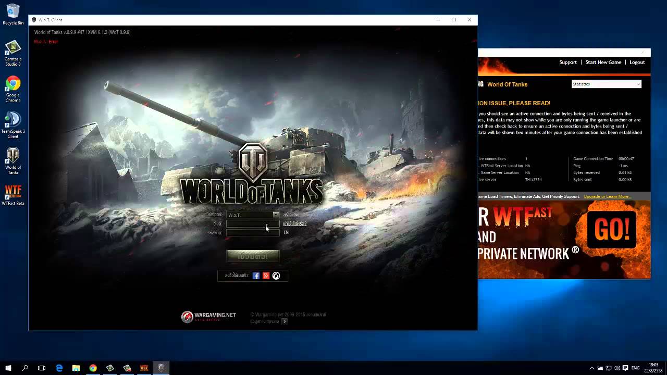Click Support in WTFast window
Viewport: 667px width, 375px height.
(x=568, y=62)
